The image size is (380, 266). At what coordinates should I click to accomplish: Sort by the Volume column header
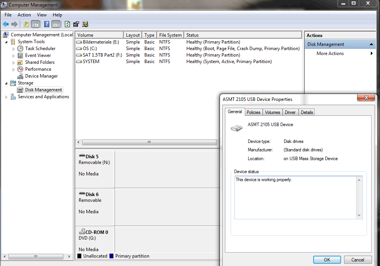(99, 35)
